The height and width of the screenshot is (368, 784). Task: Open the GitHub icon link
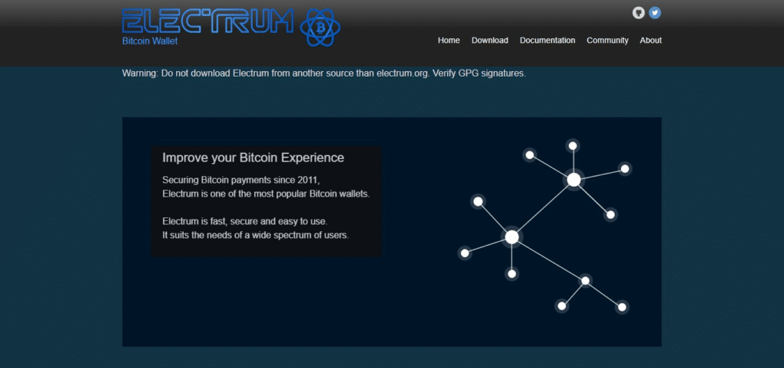click(x=639, y=13)
